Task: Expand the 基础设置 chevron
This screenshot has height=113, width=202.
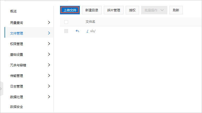Action: (49, 54)
